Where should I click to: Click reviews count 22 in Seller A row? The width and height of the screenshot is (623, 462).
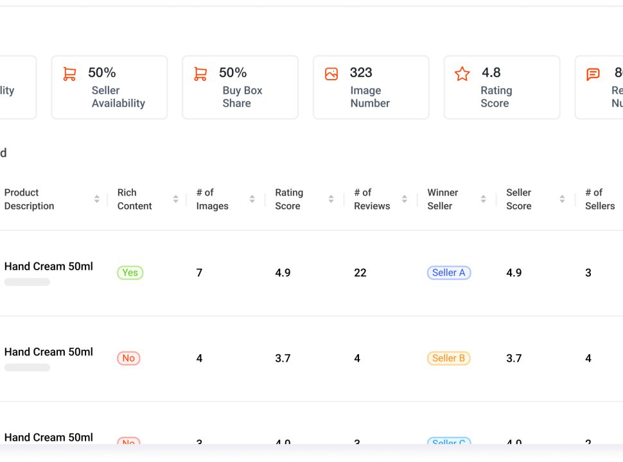tap(360, 273)
